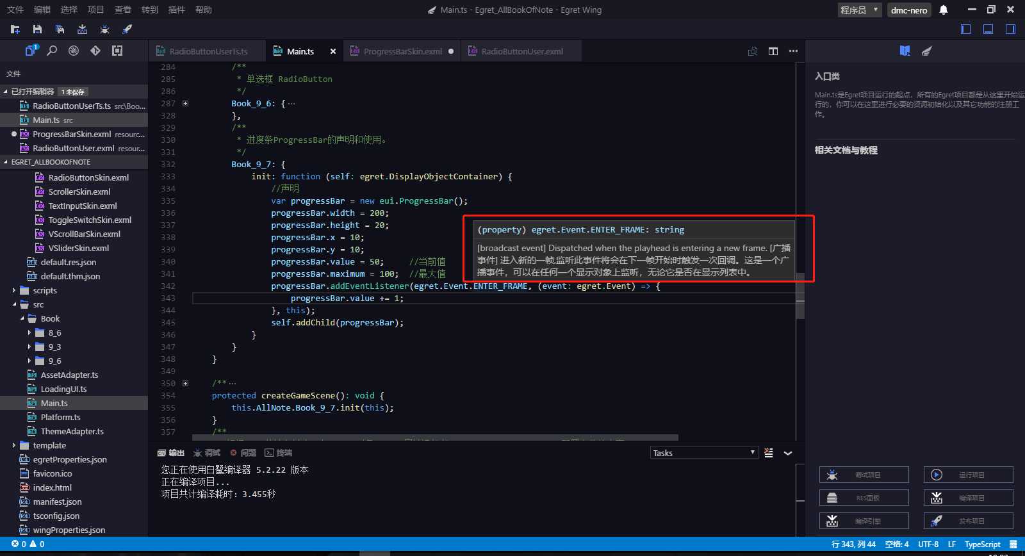The width and height of the screenshot is (1025, 556).
Task: Open the 文件 menu
Action: click(15, 10)
